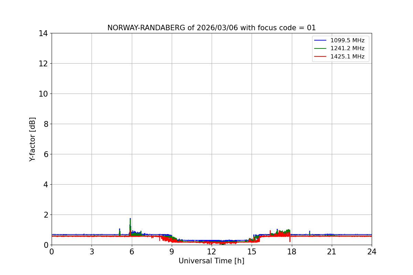413x275 pixels.
Task: Select the 1425.1 MHz legend label
Action: click(x=347, y=57)
